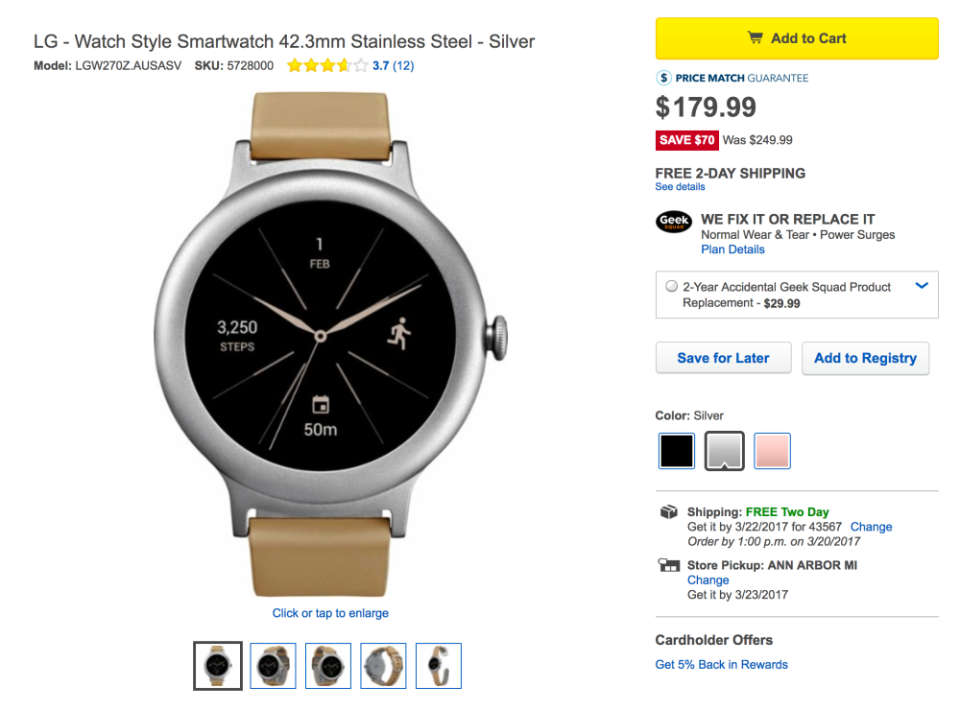This screenshot has height=710, width=960.
Task: Change the shipping zip code
Action: coord(871,527)
